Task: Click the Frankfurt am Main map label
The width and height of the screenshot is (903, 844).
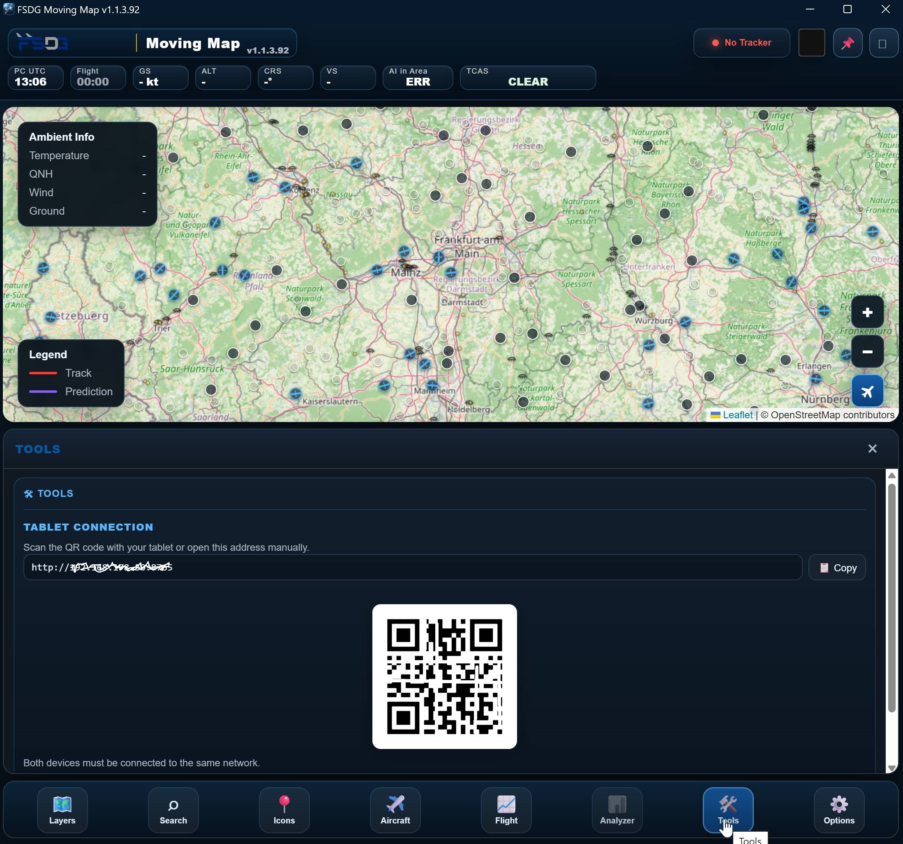Action: 467,246
